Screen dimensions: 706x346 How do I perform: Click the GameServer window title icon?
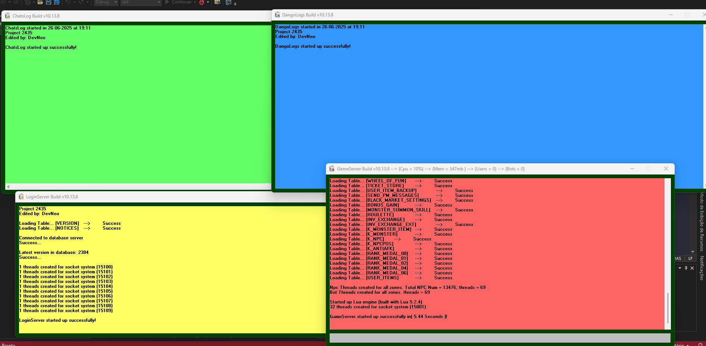pos(332,169)
